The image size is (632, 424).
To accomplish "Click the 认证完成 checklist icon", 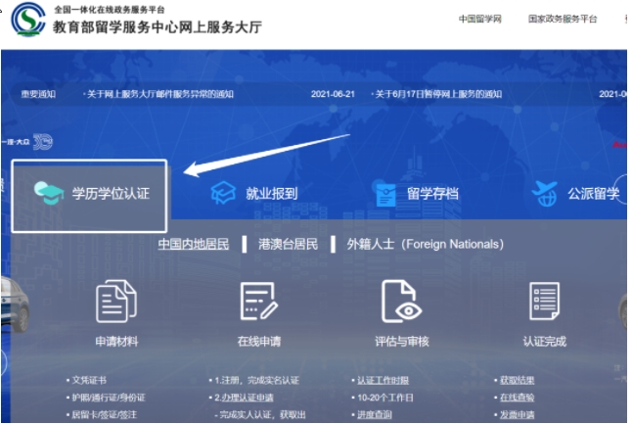I will tap(545, 302).
